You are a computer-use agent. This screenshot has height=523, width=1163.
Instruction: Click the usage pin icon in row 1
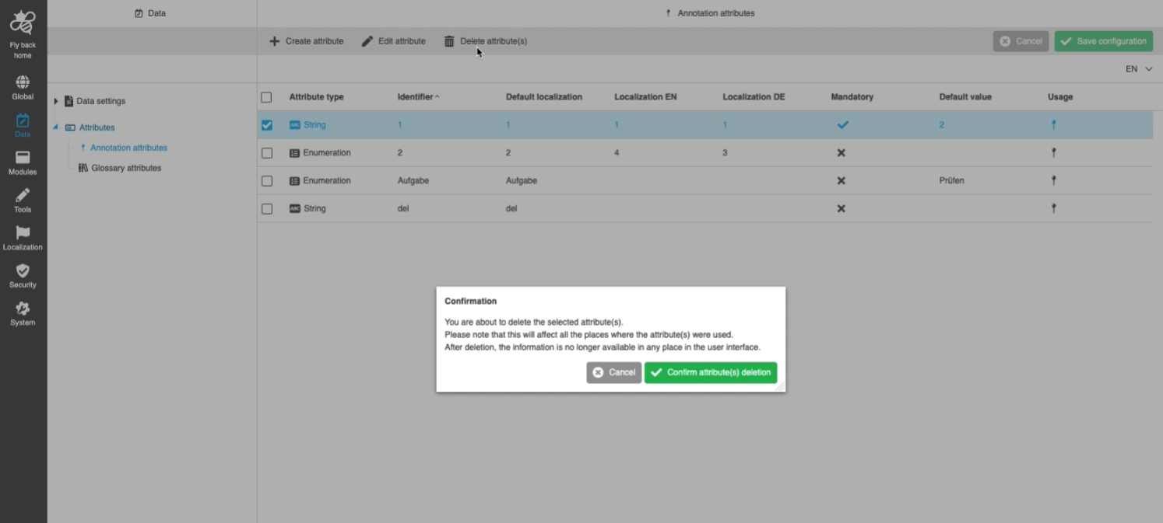1053,124
